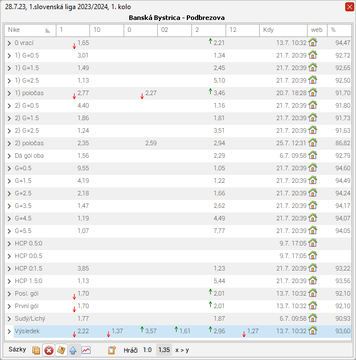The height and width of the screenshot is (360, 356).
Task: Select odds 1,61 in Výsledek row
Action: tap(185, 331)
